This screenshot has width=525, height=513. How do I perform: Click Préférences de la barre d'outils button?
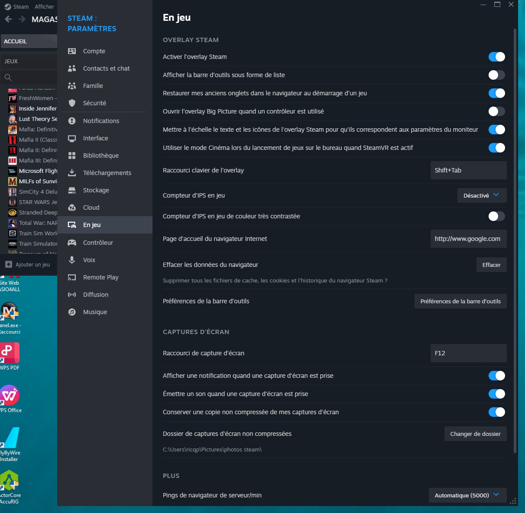click(460, 301)
